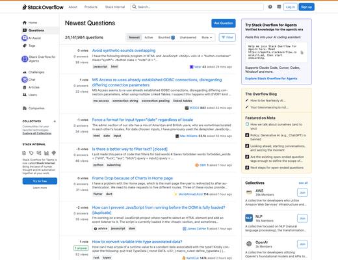The height and width of the screenshot is (260, 338).
Task: Open blog post How to be fearlessly AI
Action: coord(268,101)
